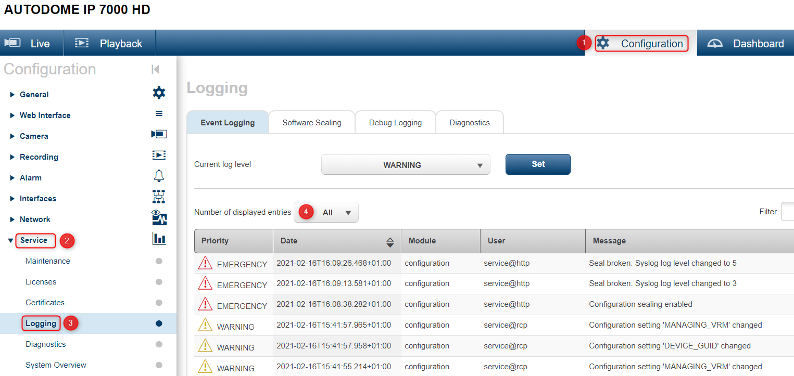Click the Network monitor icon

[159, 217]
